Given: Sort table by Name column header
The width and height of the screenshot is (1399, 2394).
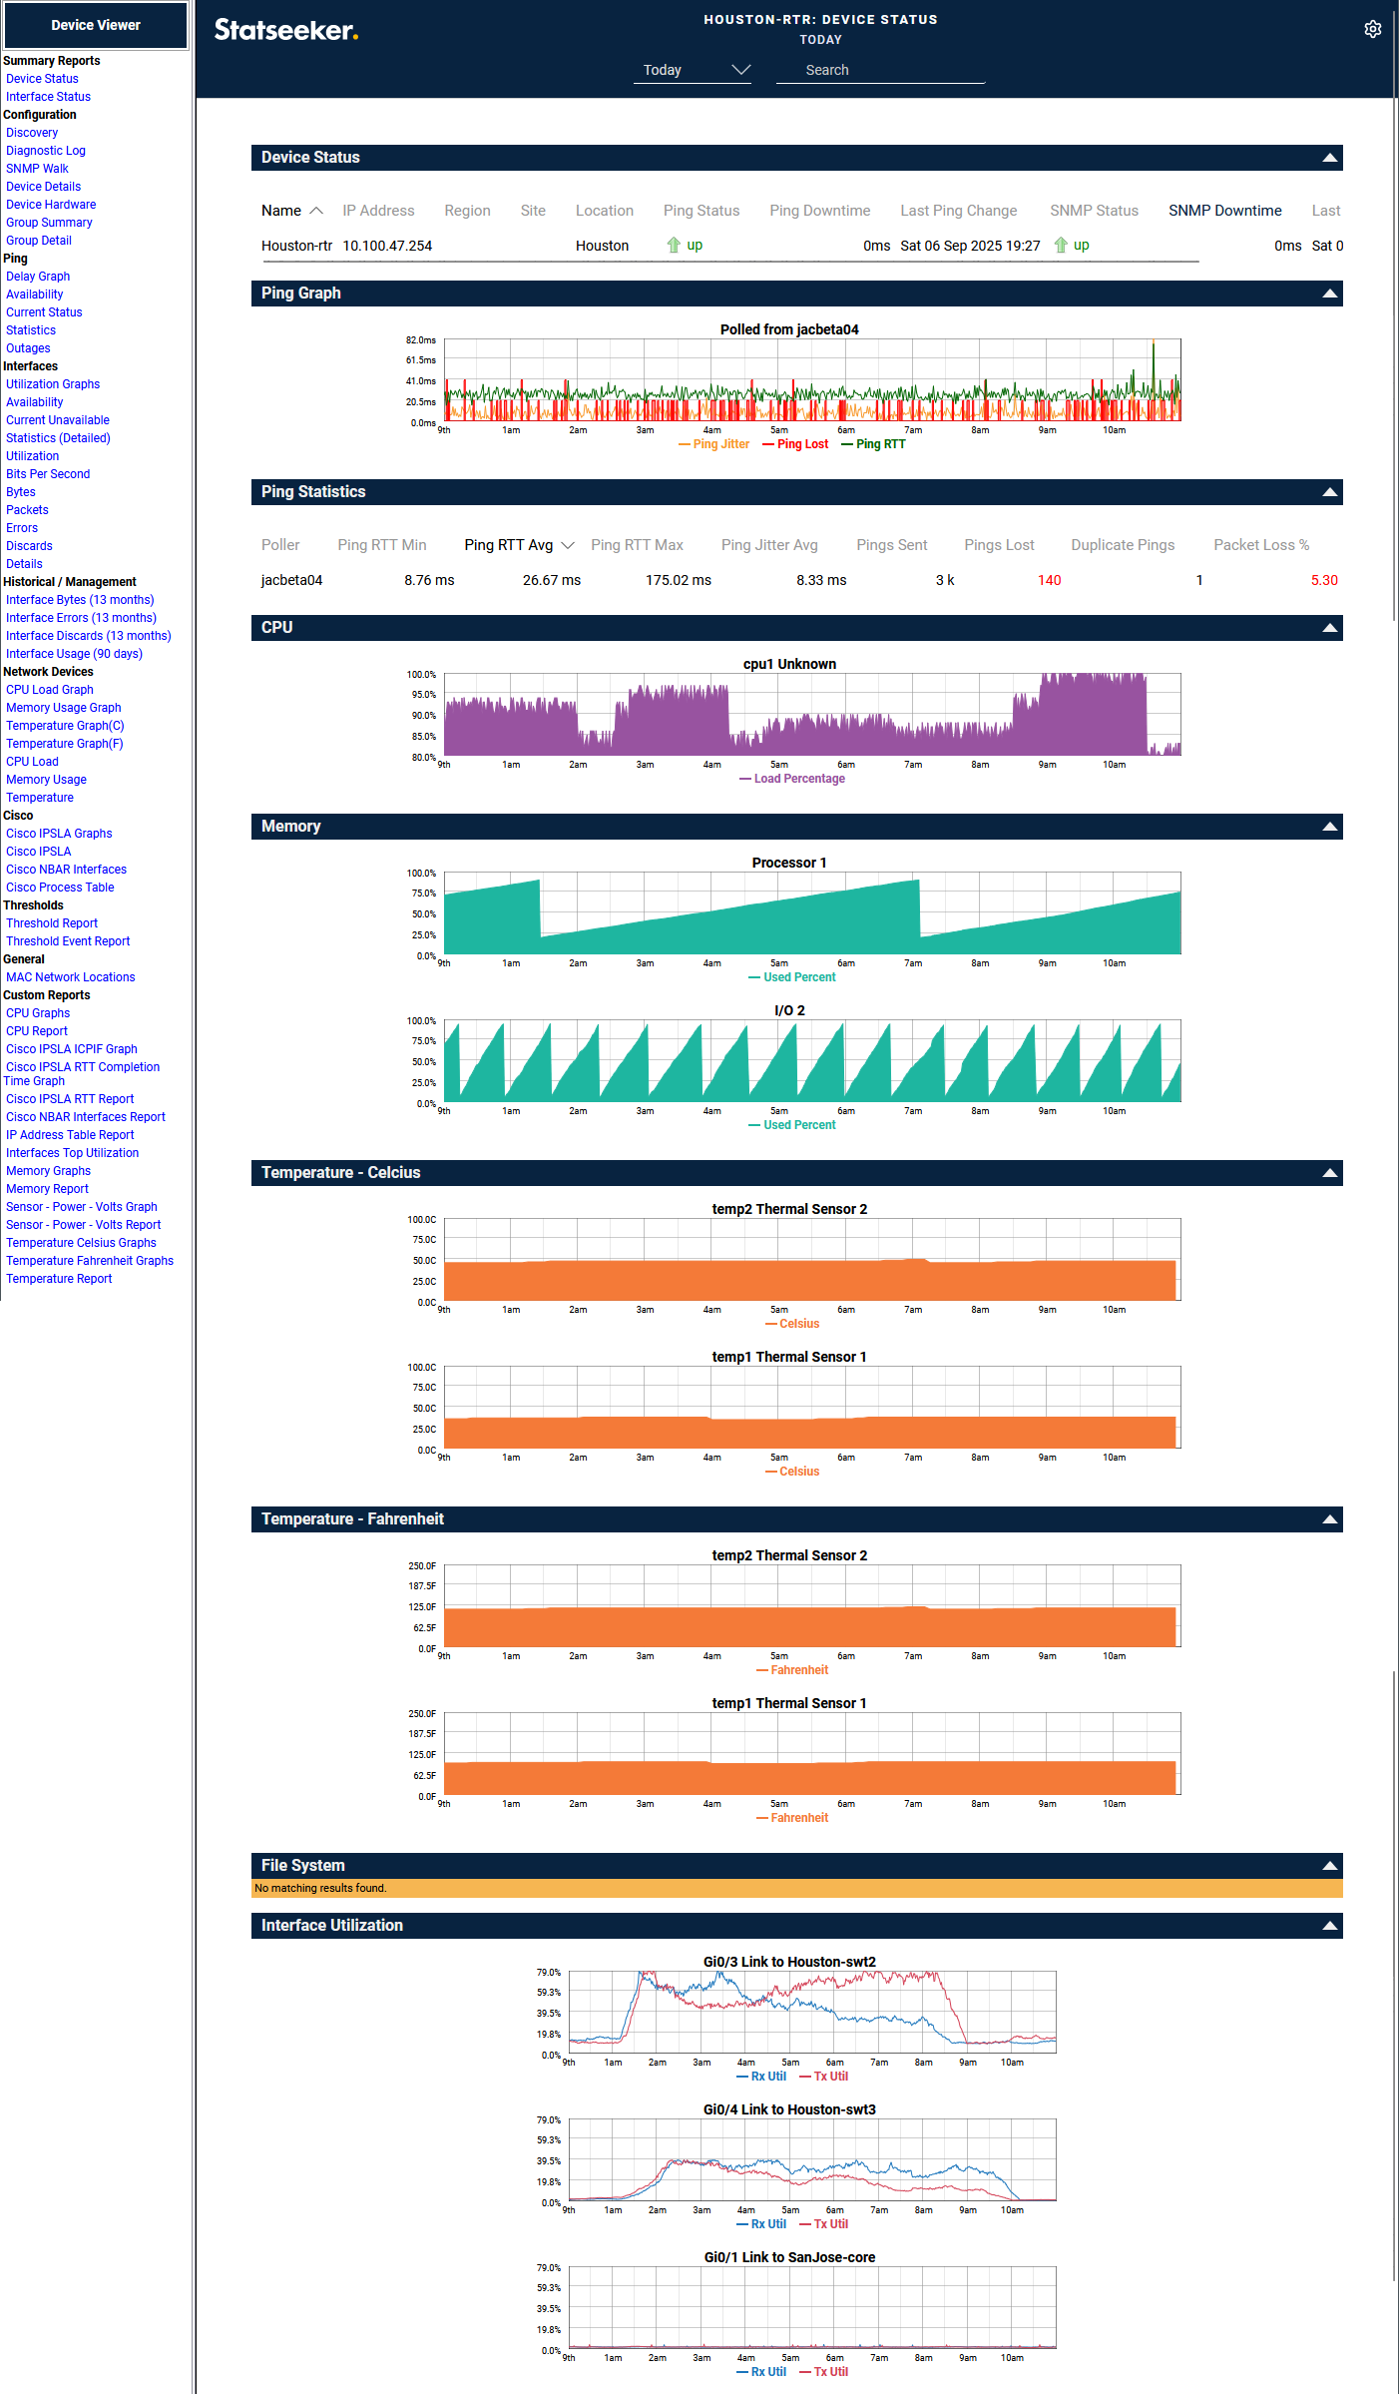Looking at the screenshot, I should (x=281, y=211).
